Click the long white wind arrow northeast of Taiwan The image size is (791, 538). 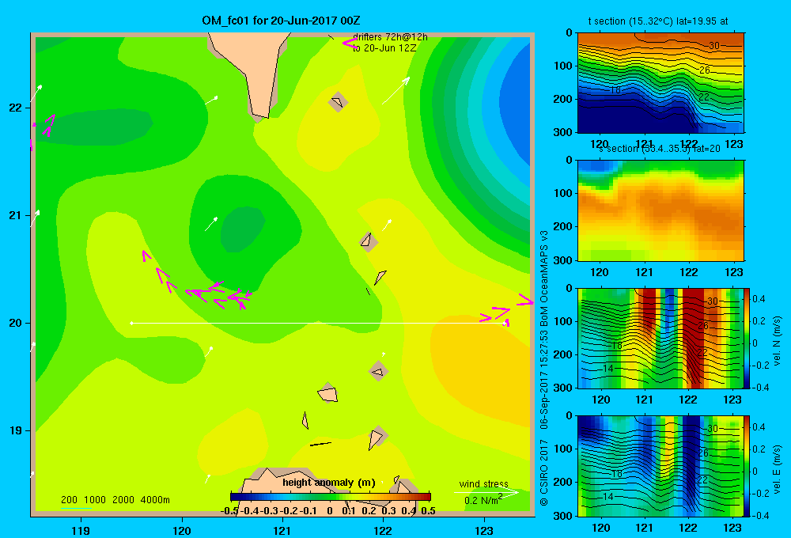[396, 91]
